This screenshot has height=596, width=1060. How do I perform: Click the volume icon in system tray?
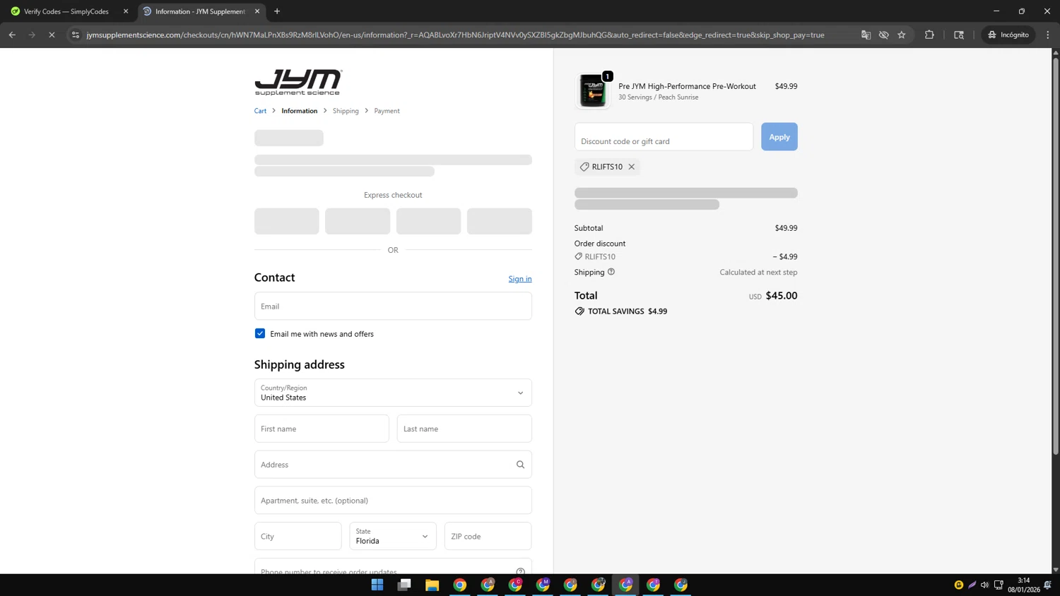click(x=984, y=585)
